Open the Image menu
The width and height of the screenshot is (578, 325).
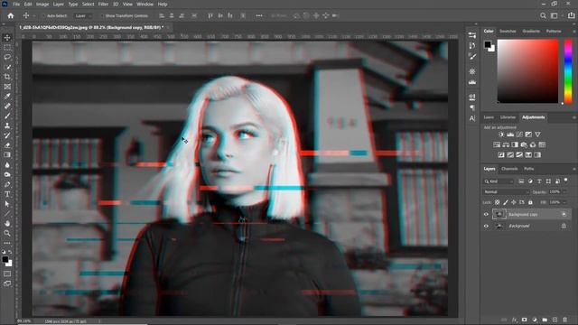[x=42, y=4]
